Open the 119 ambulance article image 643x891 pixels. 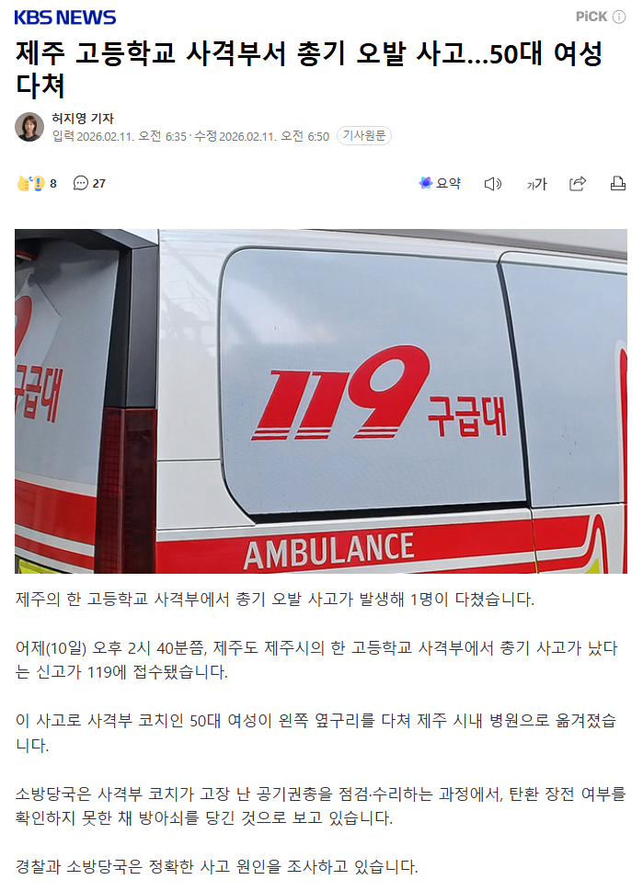[x=321, y=401]
